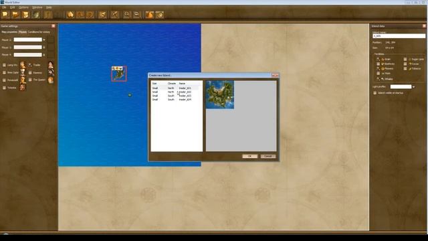Enable the Sugar cane fertility checkbox
The image size is (428, 241).
[x=405, y=59]
